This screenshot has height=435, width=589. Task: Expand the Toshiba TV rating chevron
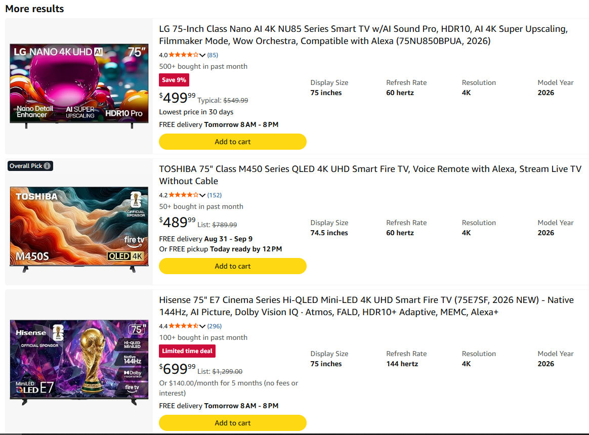point(202,195)
